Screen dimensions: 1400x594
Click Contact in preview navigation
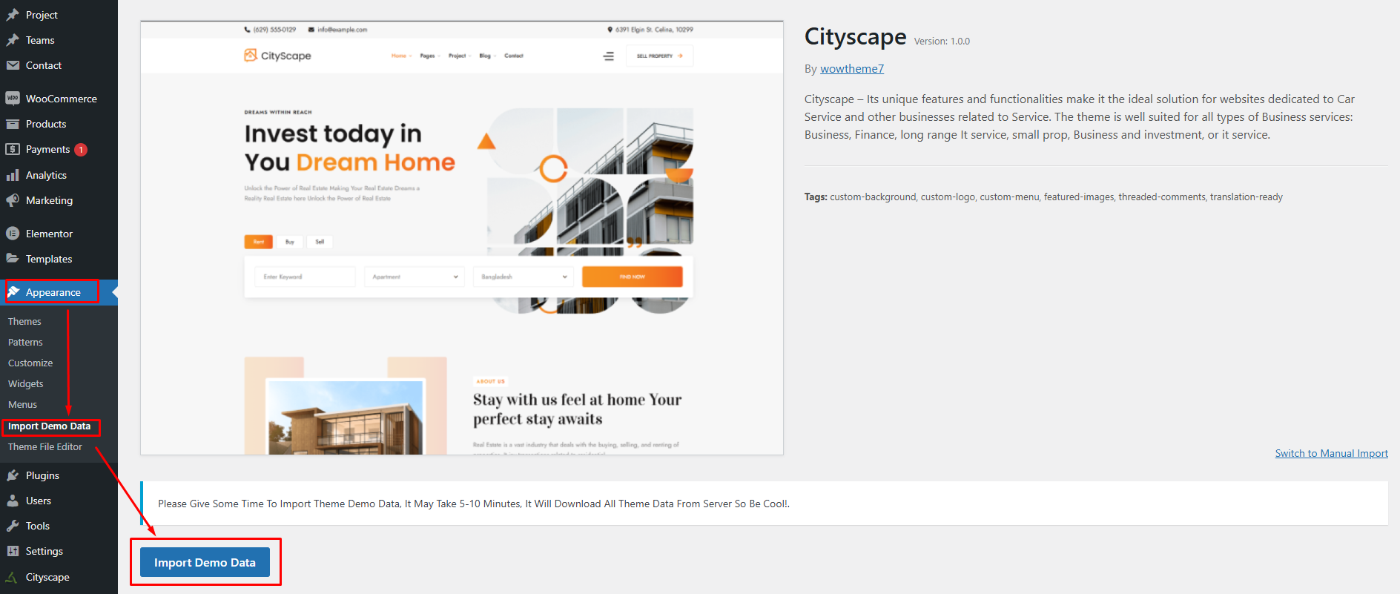tap(514, 56)
